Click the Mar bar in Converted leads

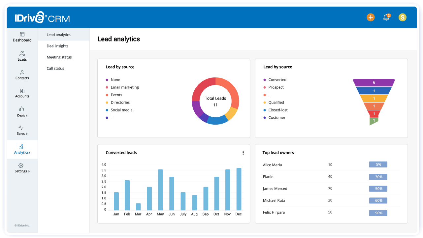pyautogui.click(x=138, y=207)
